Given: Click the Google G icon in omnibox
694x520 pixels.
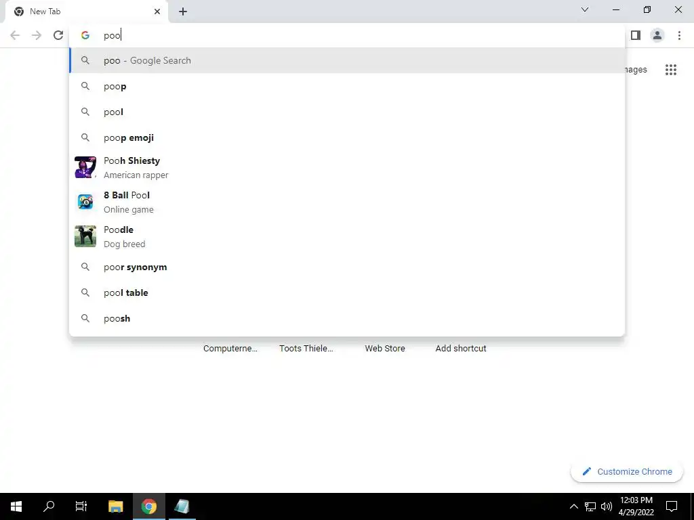Looking at the screenshot, I should (x=85, y=35).
